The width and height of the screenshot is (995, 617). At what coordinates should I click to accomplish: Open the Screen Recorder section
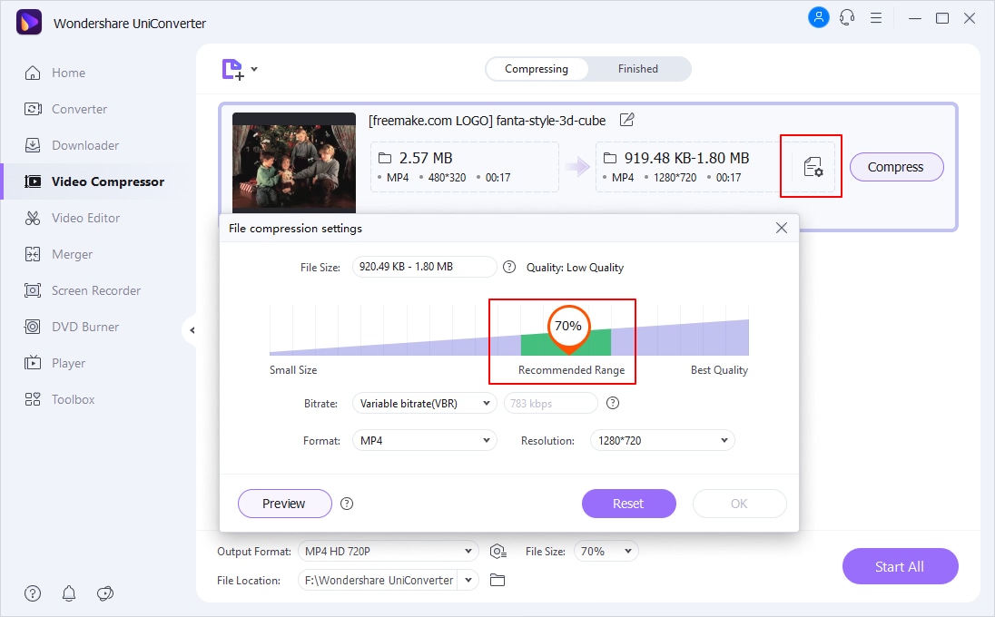(x=83, y=290)
